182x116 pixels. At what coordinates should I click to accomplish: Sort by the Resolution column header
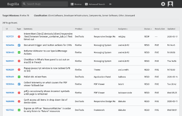tap(160, 29)
